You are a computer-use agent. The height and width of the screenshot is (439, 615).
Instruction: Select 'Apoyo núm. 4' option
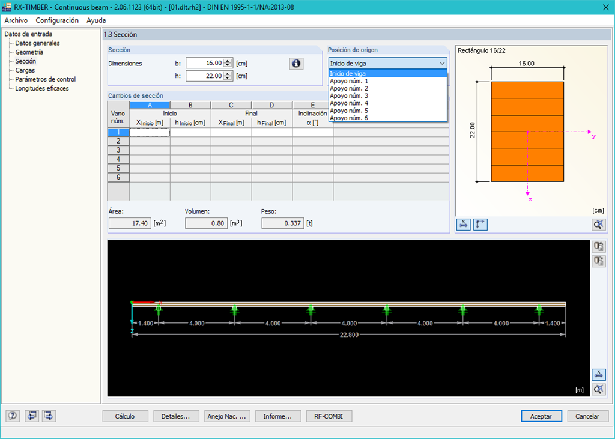388,103
